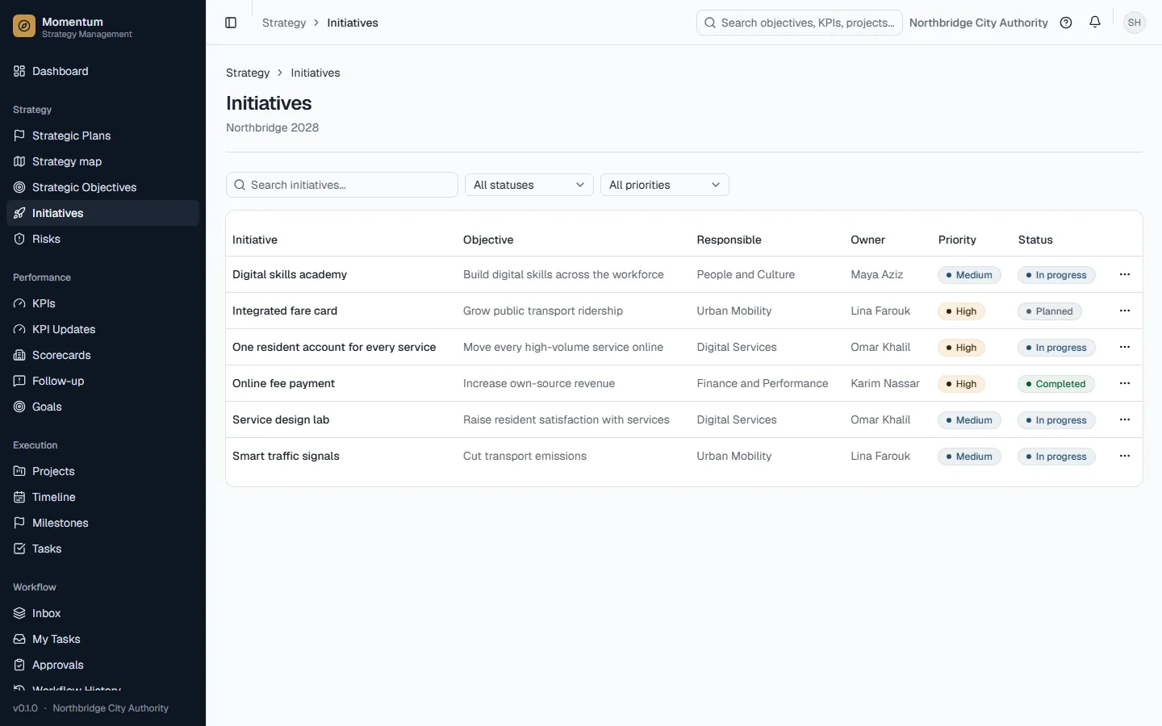
Task: Expand the All statuses dropdown
Action: click(529, 185)
